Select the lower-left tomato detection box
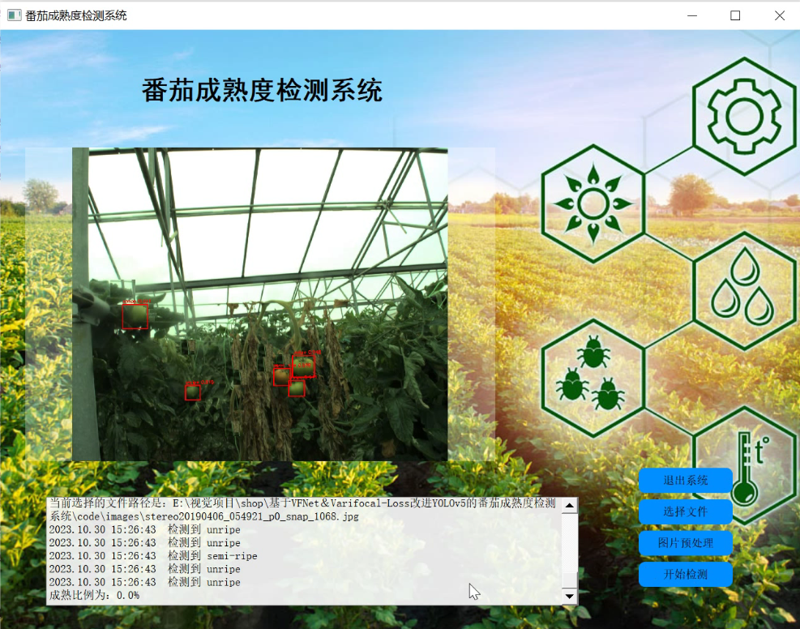800x629 pixels. point(193,392)
